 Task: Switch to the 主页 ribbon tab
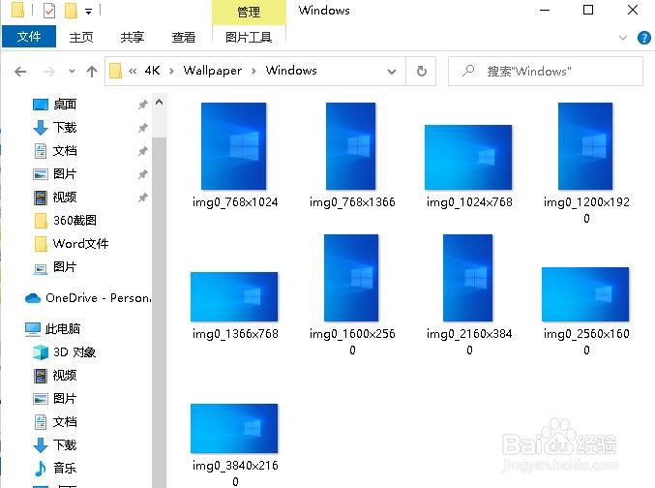point(81,37)
